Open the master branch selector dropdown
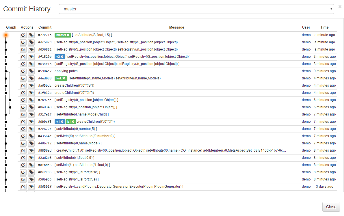This screenshot has width=344, height=216. tap(196, 9)
